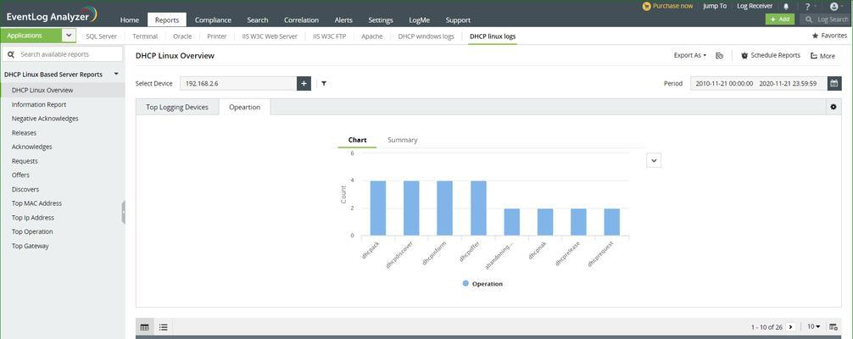
Task: Select Printer report category
Action: 217,36
